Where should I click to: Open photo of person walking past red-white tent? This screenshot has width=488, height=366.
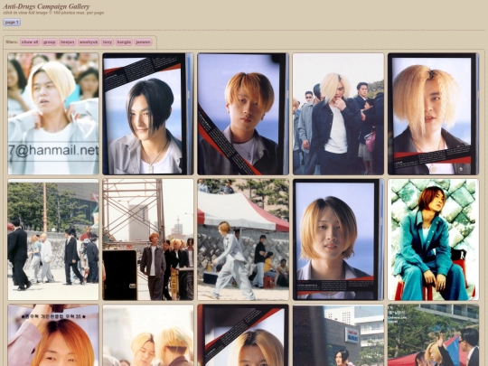pos(243,239)
